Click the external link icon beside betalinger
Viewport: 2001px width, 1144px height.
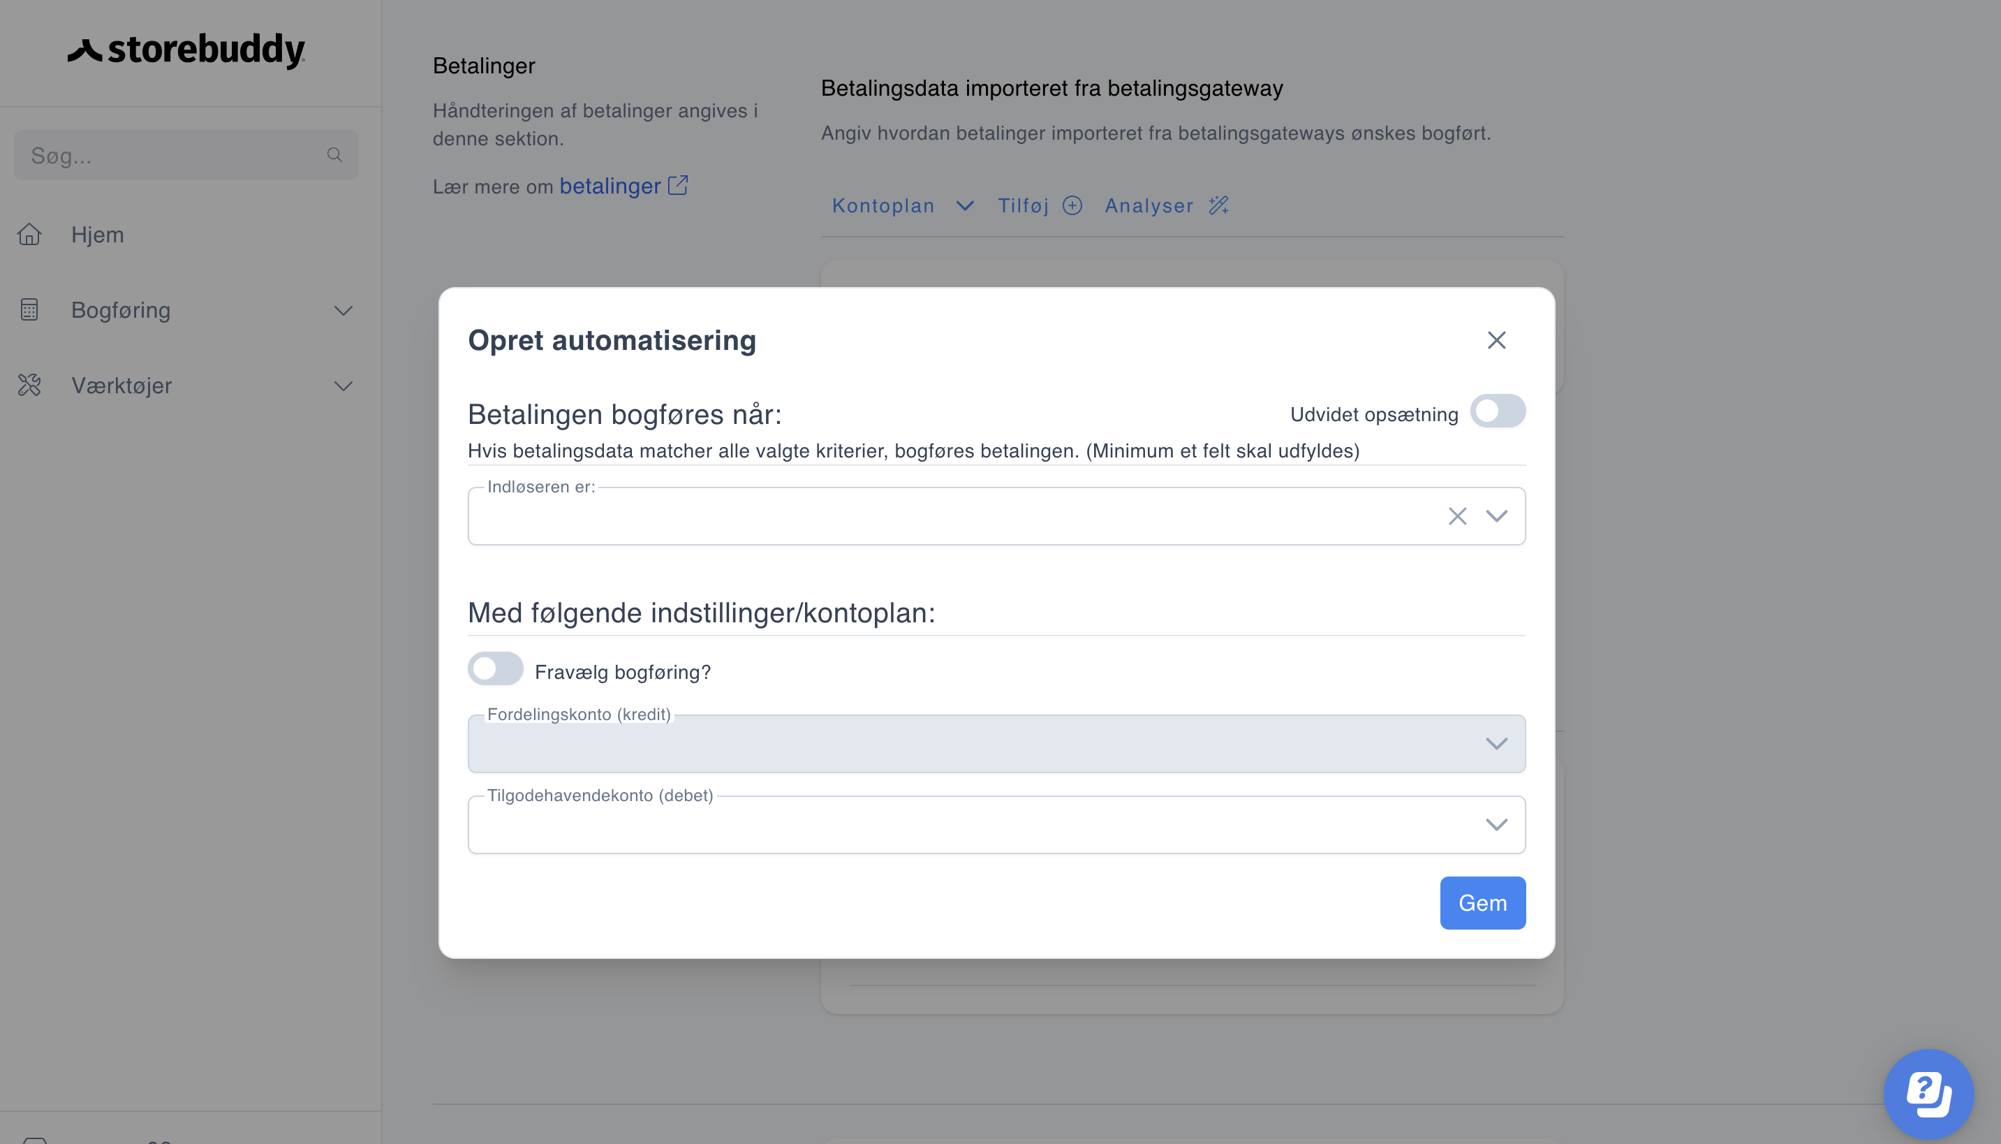678,186
